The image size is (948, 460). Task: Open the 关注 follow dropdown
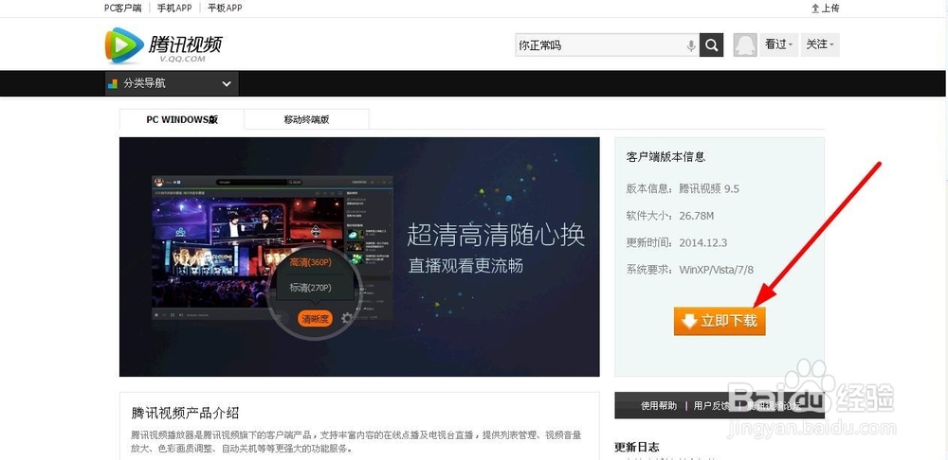(820, 44)
